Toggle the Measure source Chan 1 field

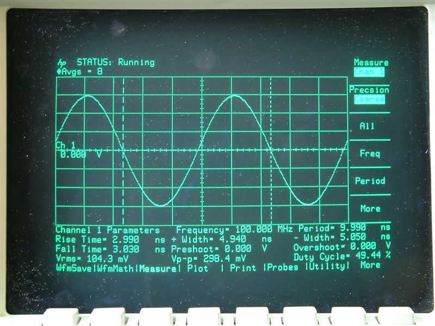tap(370, 71)
